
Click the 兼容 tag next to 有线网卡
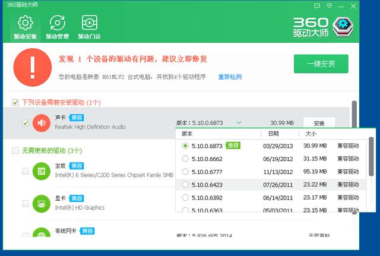point(87,231)
